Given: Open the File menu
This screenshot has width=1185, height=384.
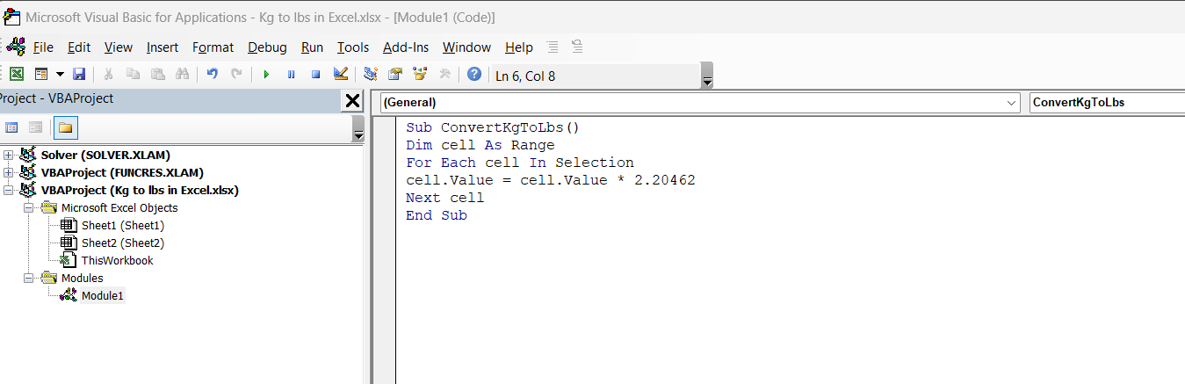Looking at the screenshot, I should (43, 47).
